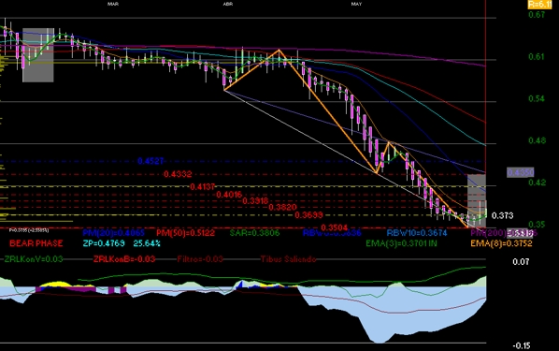This screenshot has height=351, width=559.
Task: Select the MAY month marker
Action: 356,4
